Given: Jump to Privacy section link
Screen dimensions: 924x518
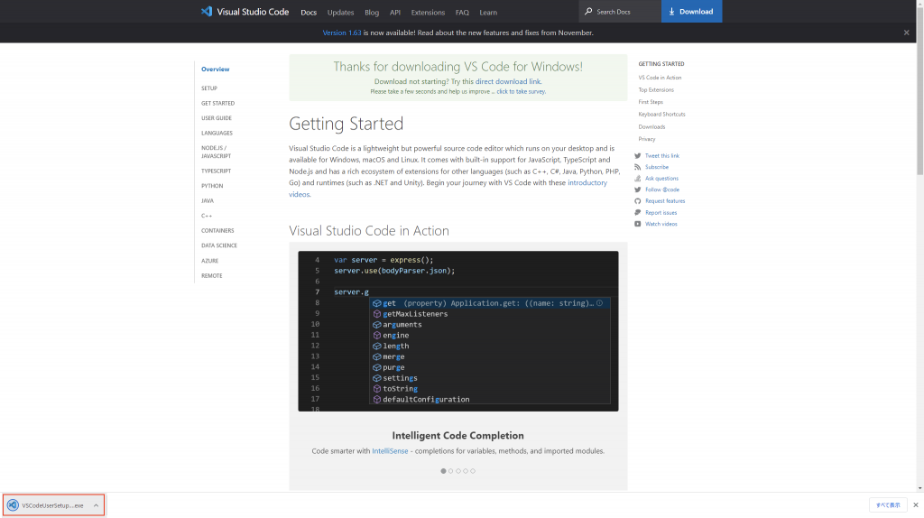Looking at the screenshot, I should pos(646,139).
